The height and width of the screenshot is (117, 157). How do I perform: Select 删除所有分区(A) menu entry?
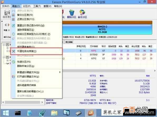tap(37, 66)
